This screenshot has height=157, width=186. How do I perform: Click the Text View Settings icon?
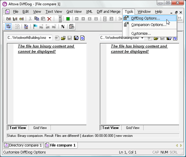(72, 27)
